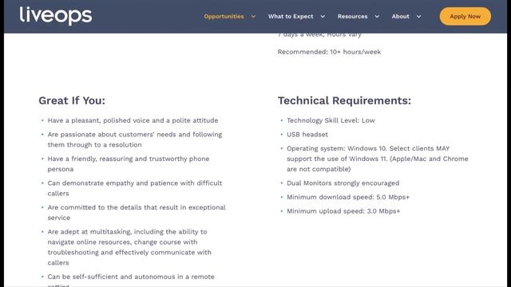Image resolution: width=511 pixels, height=287 pixels.
Task: Click 'Technology Skill Level: Low' item
Action: (331, 120)
